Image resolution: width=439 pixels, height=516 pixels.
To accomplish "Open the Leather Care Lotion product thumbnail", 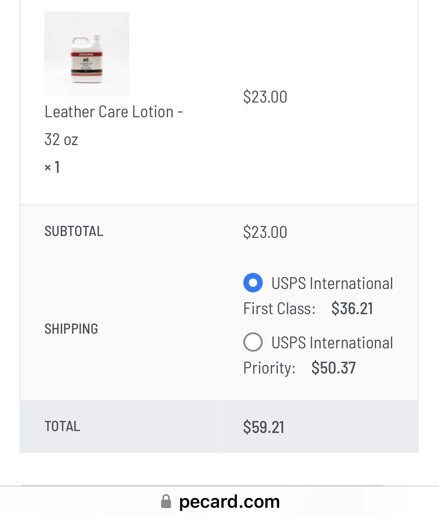I will click(87, 54).
